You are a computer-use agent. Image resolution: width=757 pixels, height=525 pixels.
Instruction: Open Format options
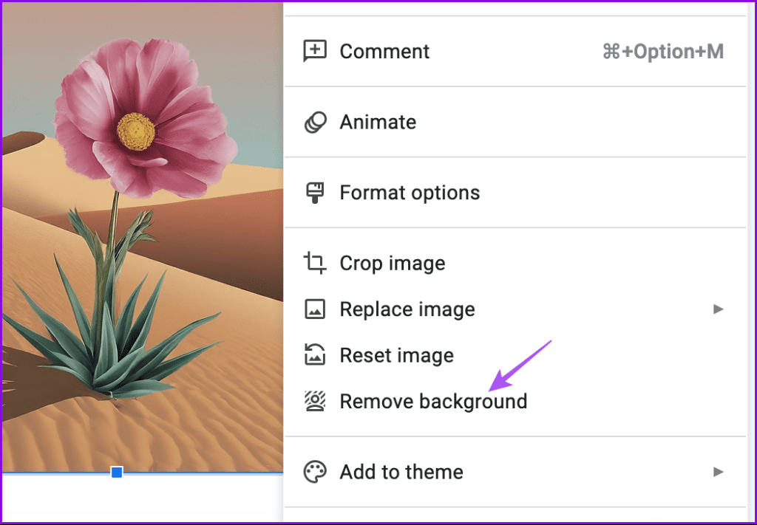409,192
